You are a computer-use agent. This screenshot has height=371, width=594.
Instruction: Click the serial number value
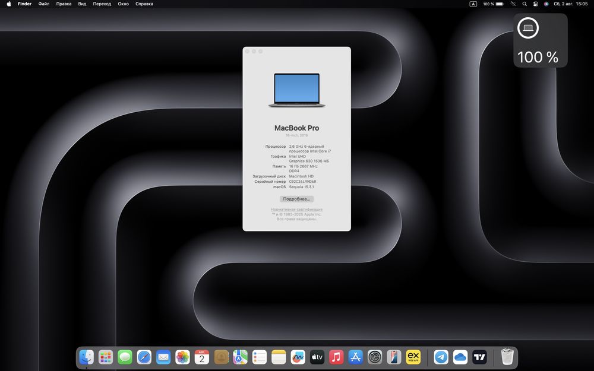point(303,181)
